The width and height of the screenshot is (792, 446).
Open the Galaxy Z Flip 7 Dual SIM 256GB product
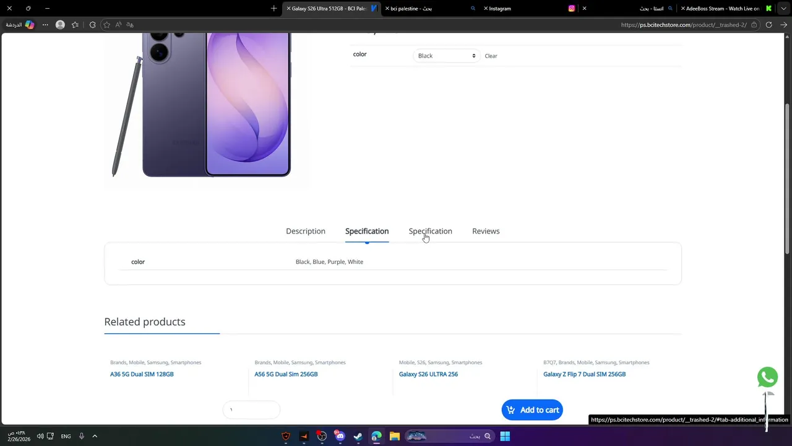tap(585, 374)
